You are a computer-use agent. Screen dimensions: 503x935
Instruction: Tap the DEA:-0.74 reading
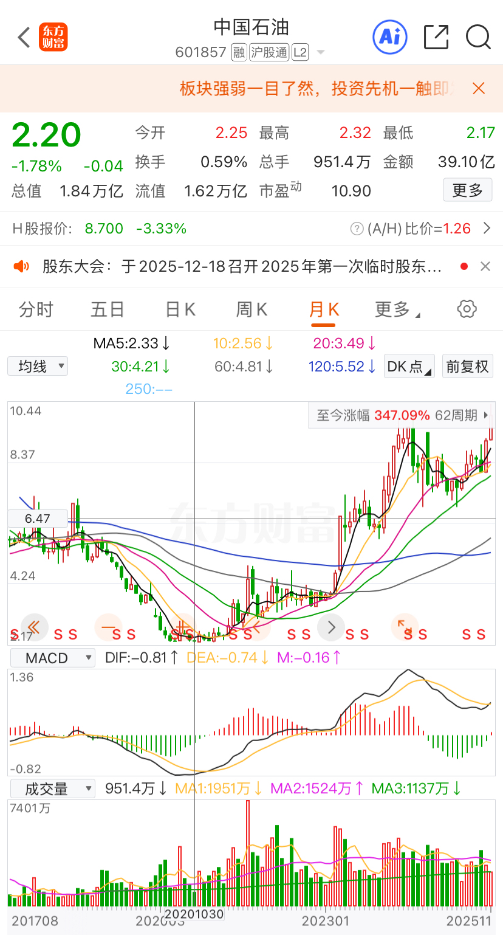(x=228, y=658)
